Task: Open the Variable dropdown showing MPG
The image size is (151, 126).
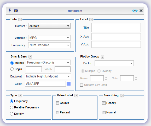Action: [x=49, y=38]
